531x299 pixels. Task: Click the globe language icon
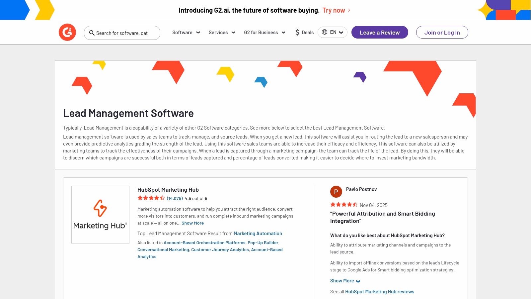coord(324,32)
